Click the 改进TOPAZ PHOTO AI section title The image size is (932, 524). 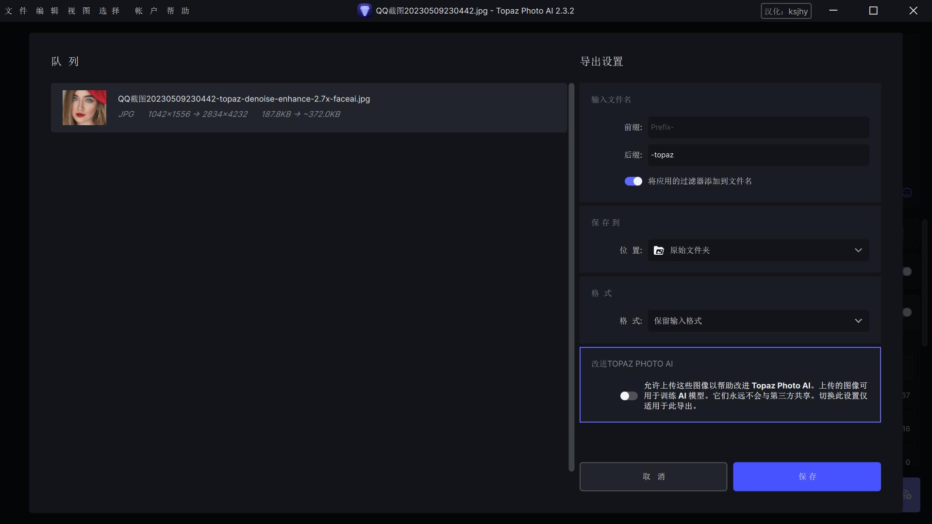632,364
